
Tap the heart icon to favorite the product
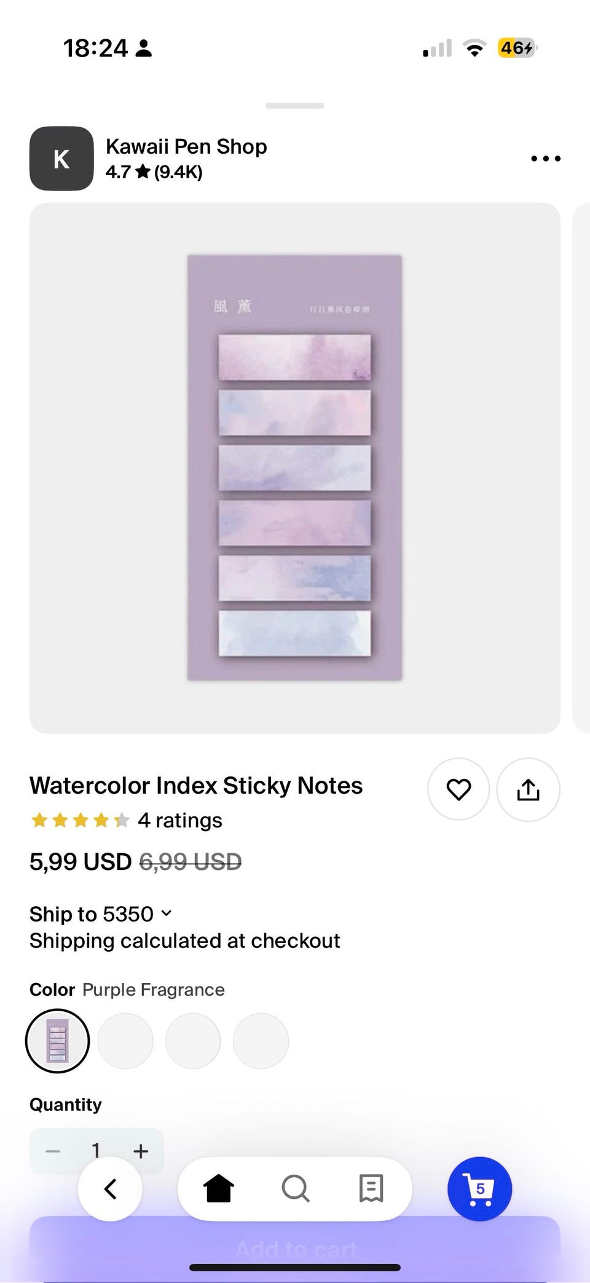click(458, 789)
